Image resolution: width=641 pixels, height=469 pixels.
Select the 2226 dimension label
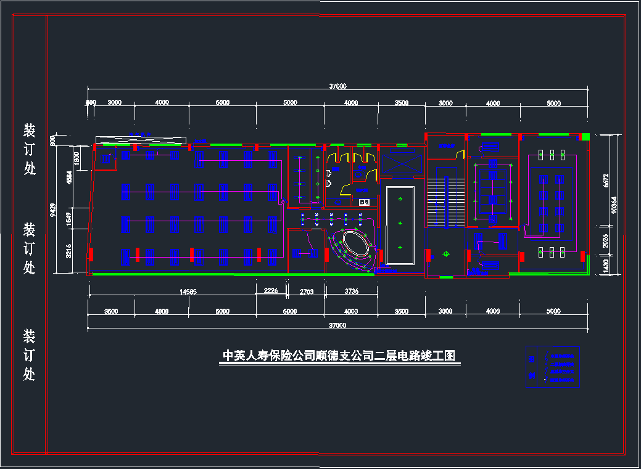point(271,292)
